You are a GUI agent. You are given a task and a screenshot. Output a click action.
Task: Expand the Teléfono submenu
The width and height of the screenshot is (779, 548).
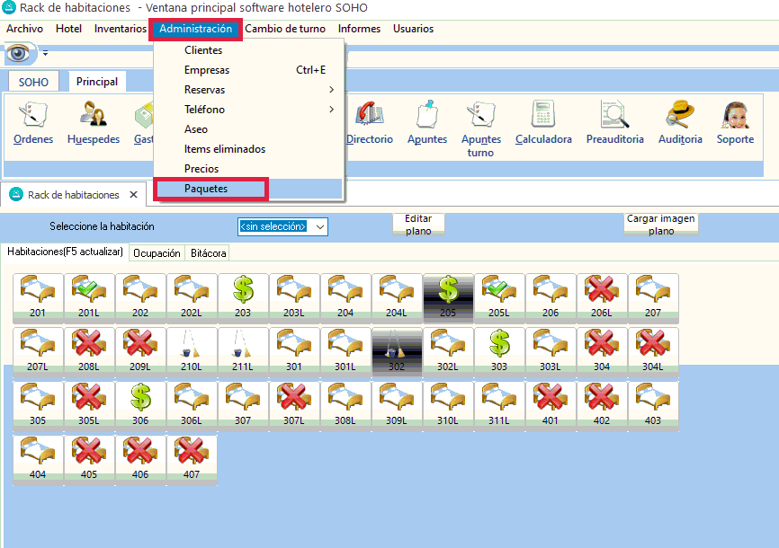[247, 110]
